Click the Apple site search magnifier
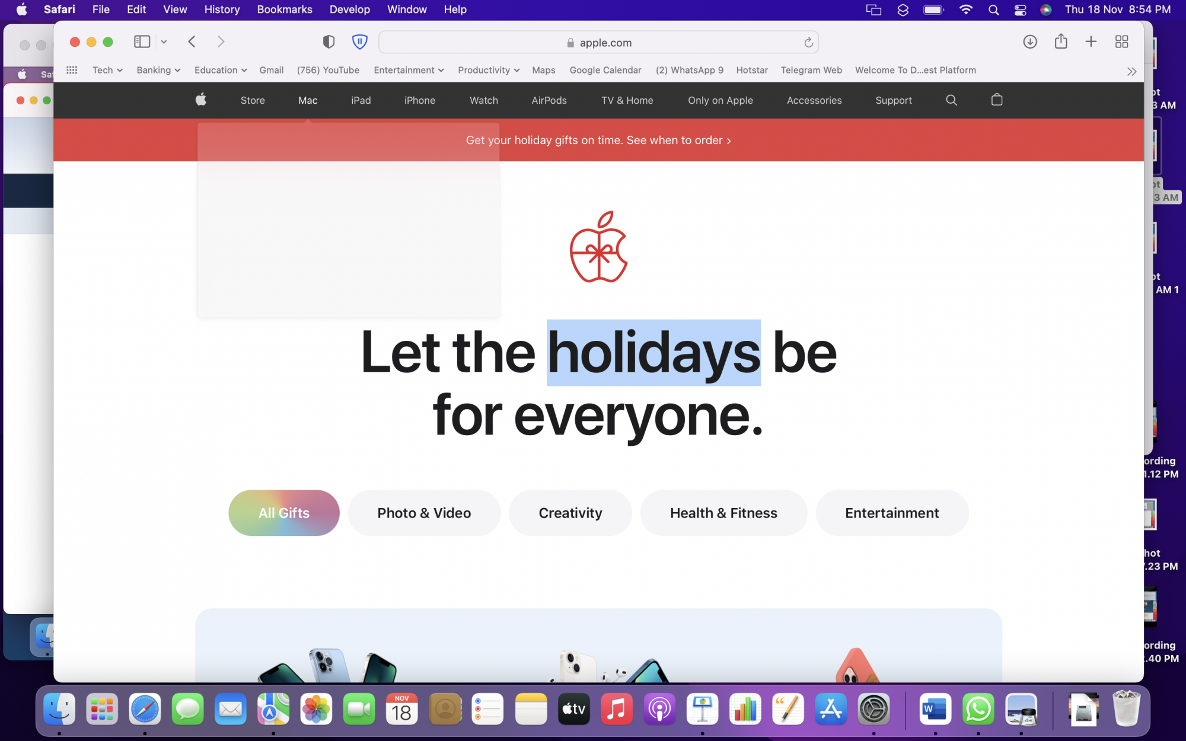The width and height of the screenshot is (1186, 741). tap(951, 100)
